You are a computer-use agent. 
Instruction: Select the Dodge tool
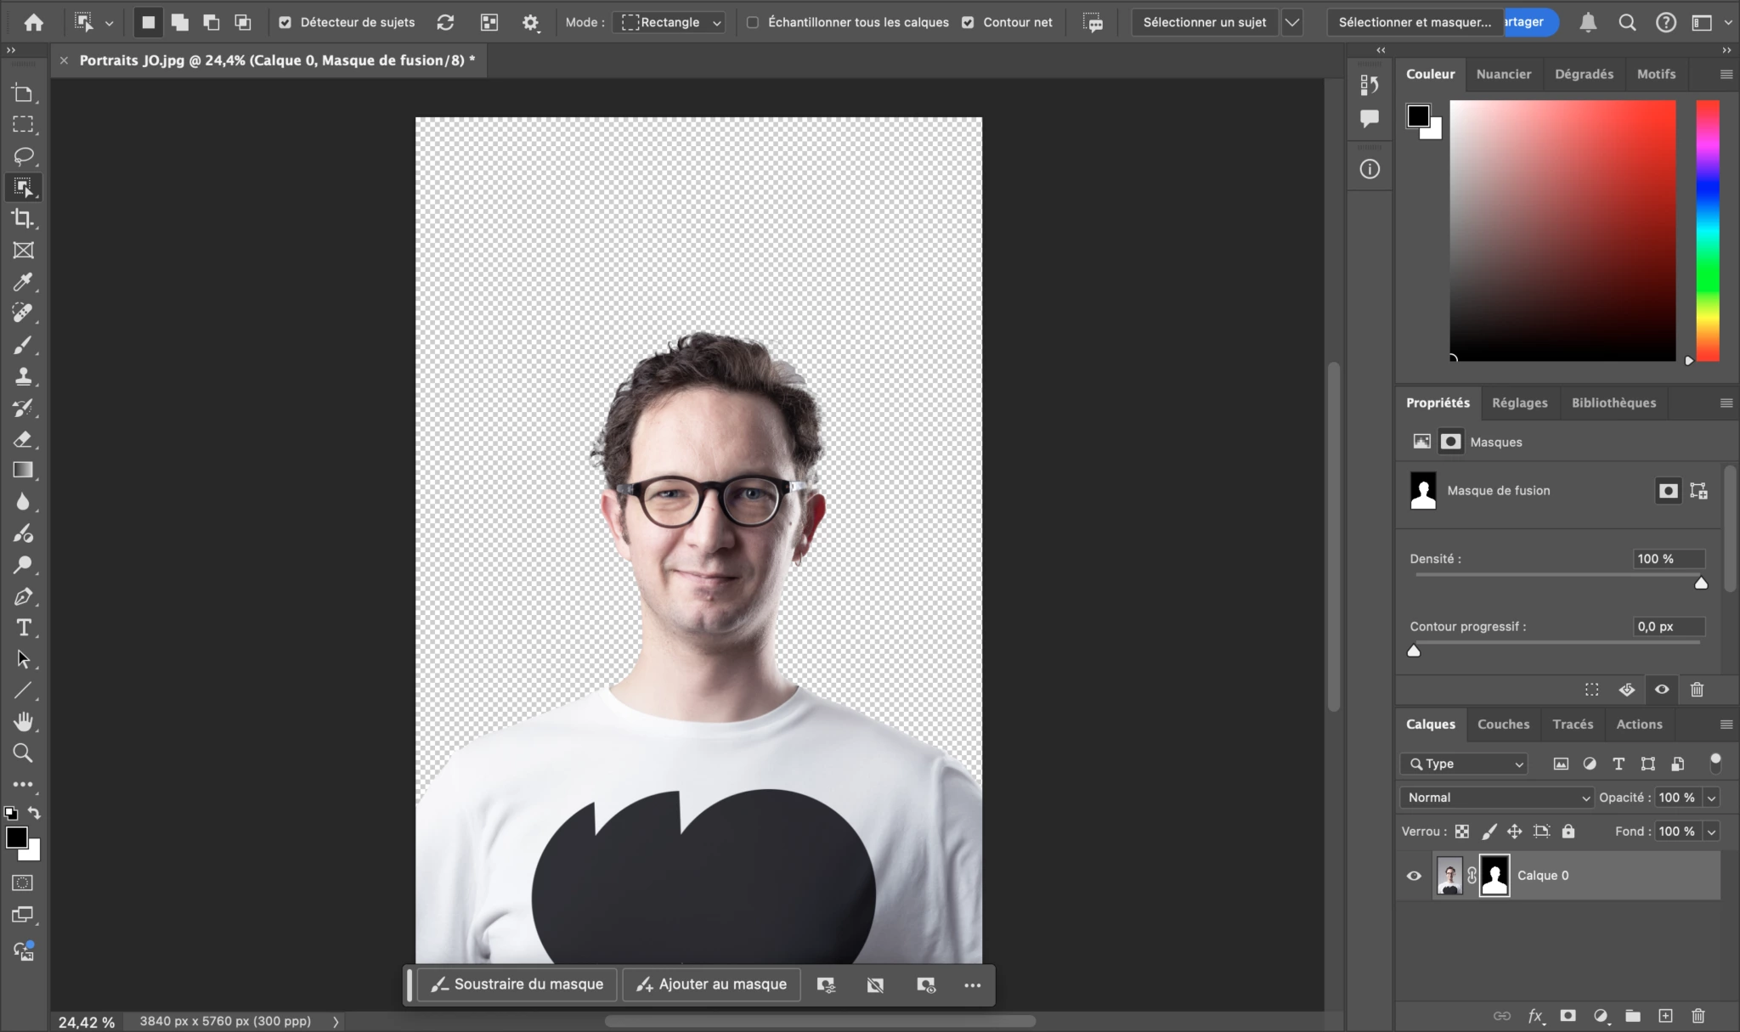tap(23, 565)
